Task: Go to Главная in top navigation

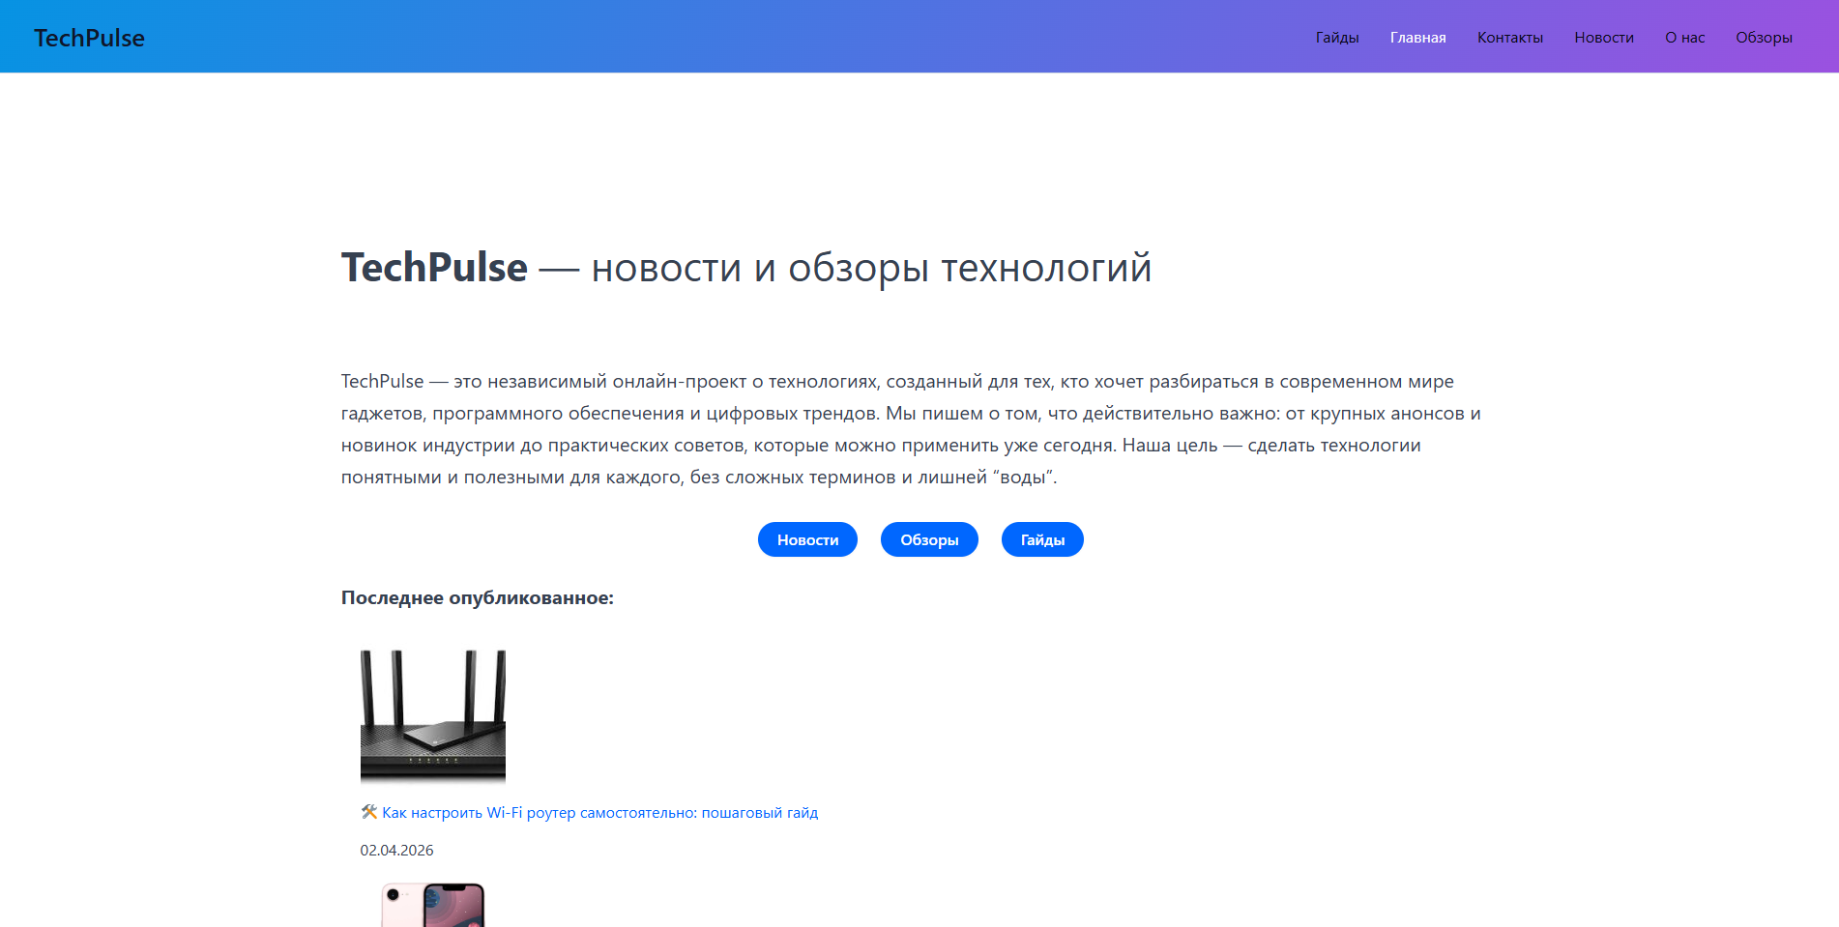Action: pyautogui.click(x=1417, y=38)
